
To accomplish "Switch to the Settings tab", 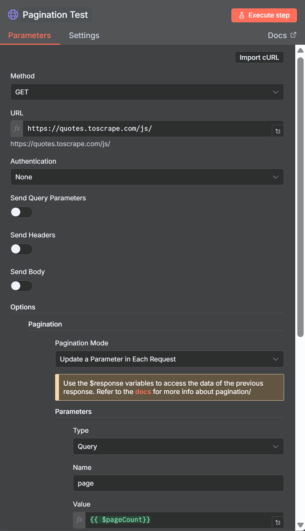I will click(x=84, y=35).
